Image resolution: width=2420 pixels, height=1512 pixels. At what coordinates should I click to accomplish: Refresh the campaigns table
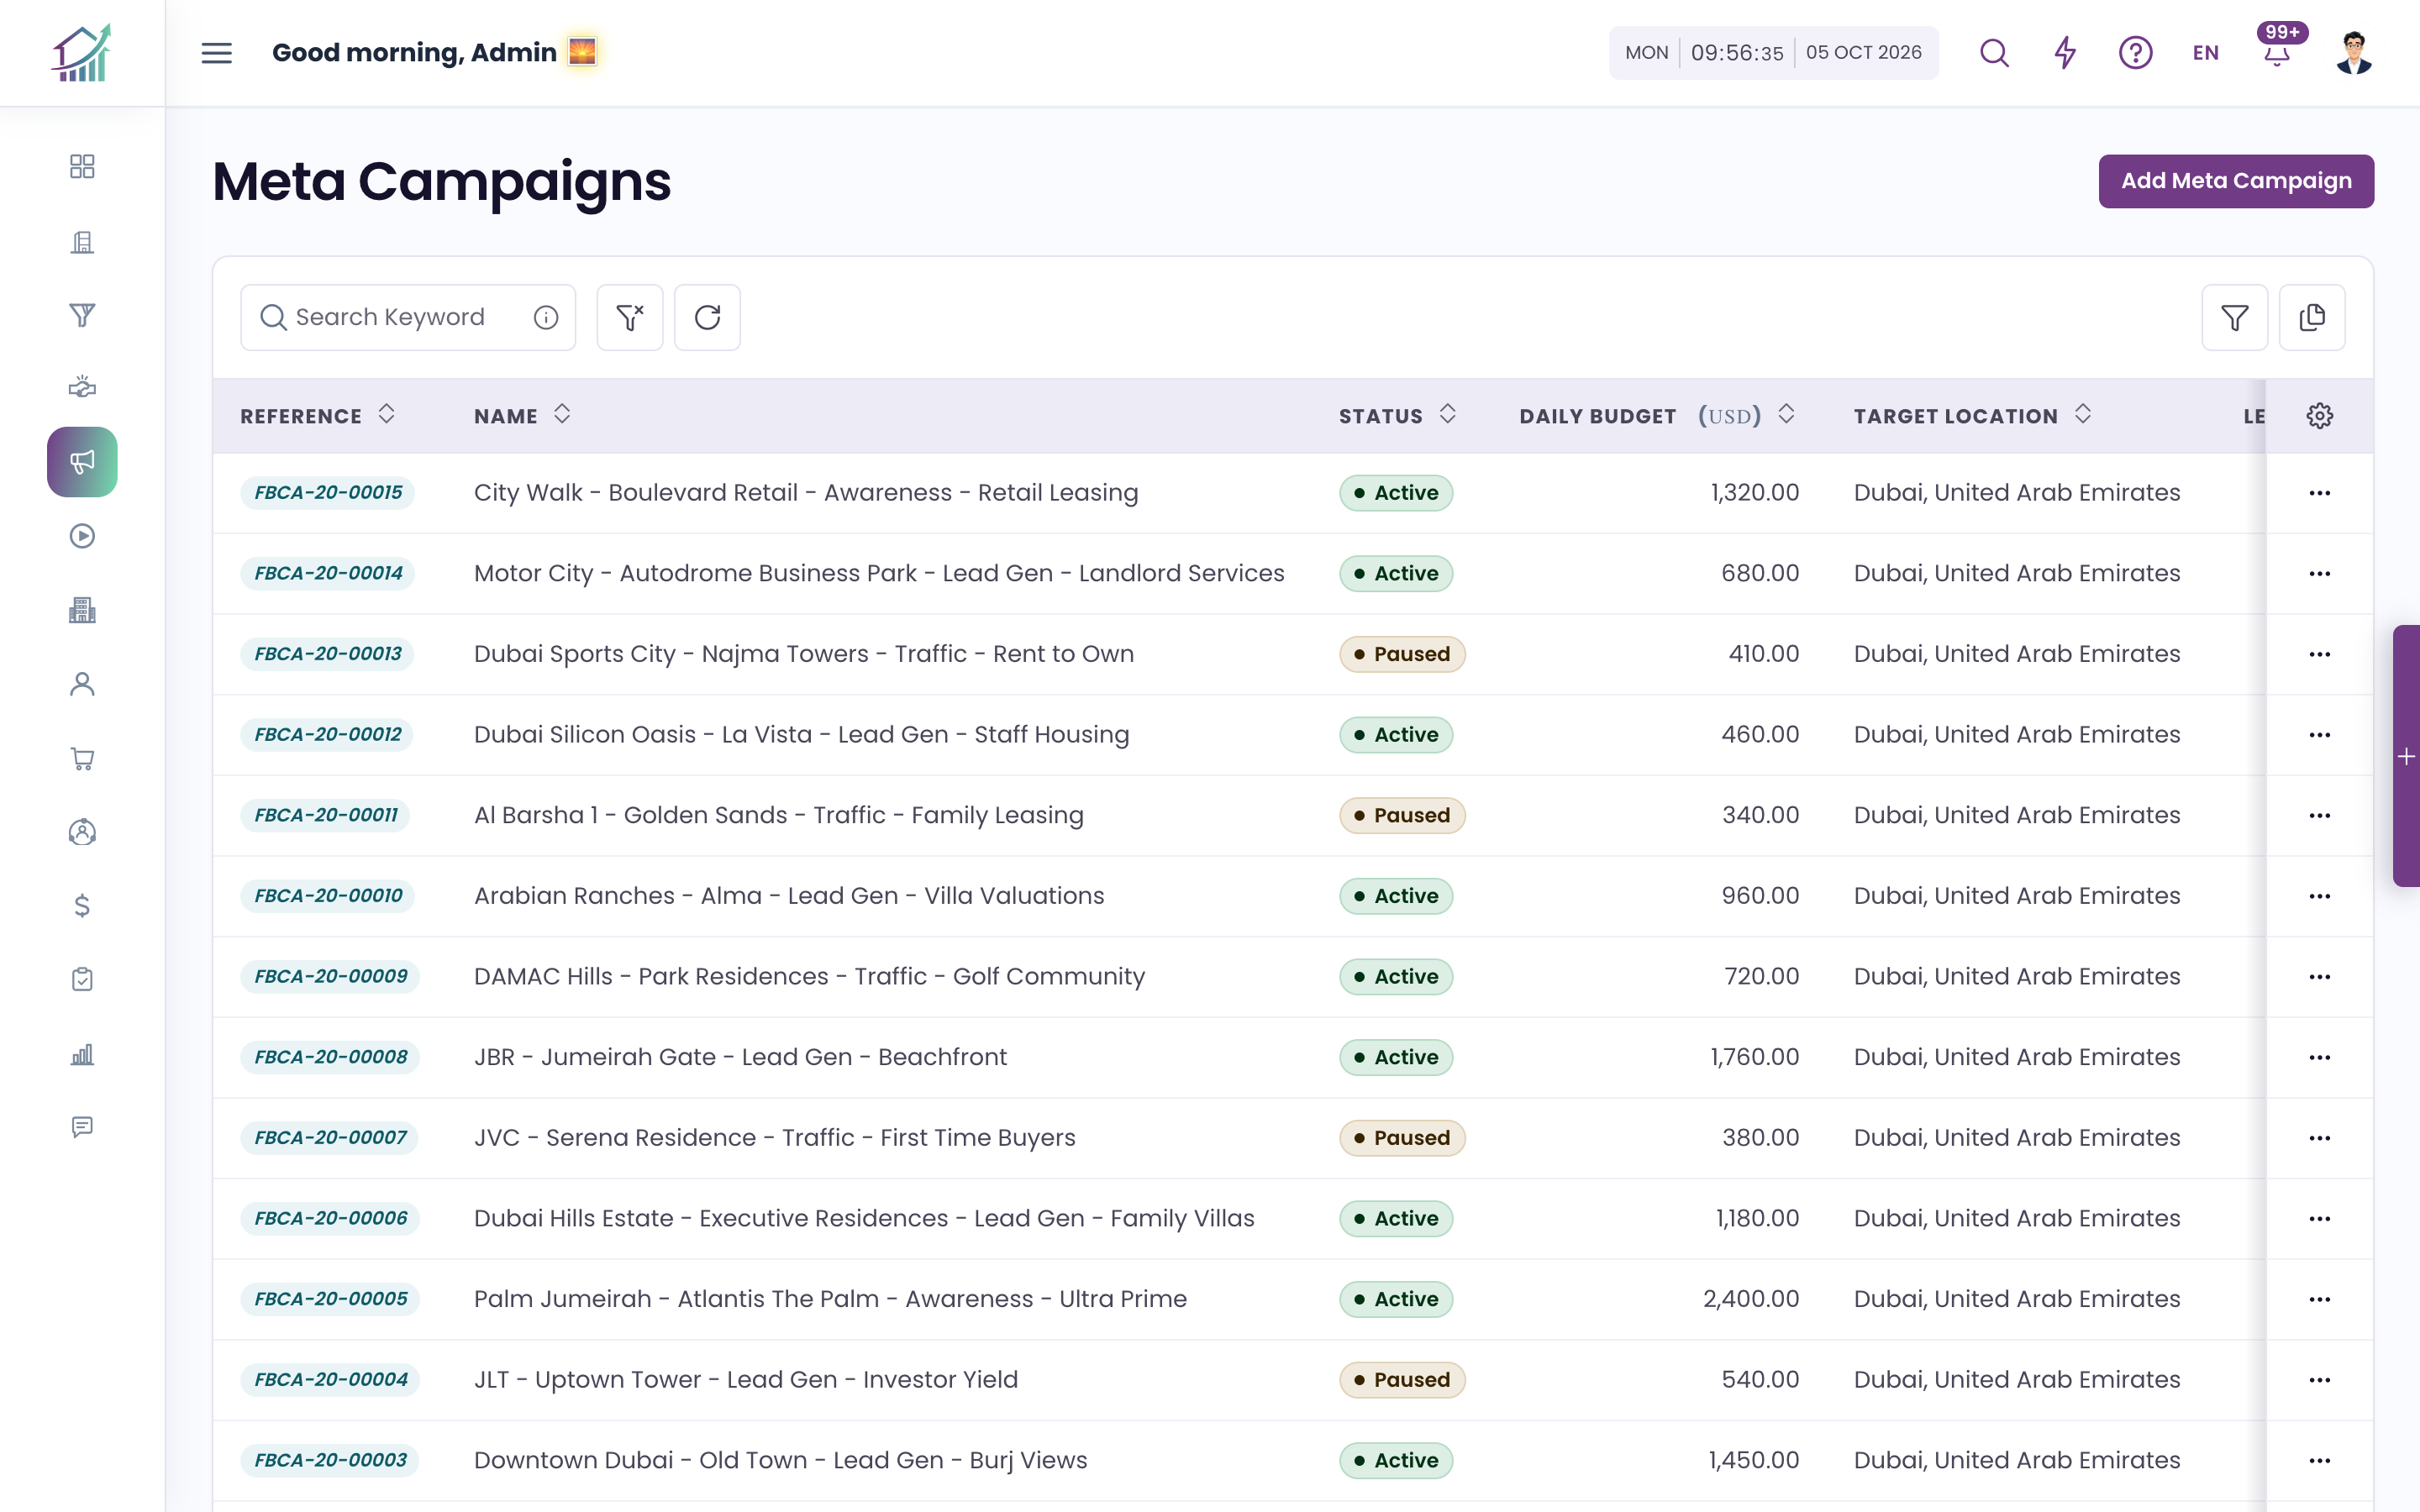click(707, 318)
